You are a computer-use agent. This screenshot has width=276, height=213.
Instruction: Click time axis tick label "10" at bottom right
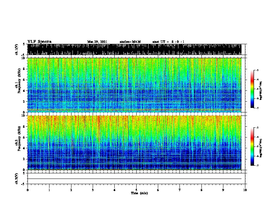(245, 190)
